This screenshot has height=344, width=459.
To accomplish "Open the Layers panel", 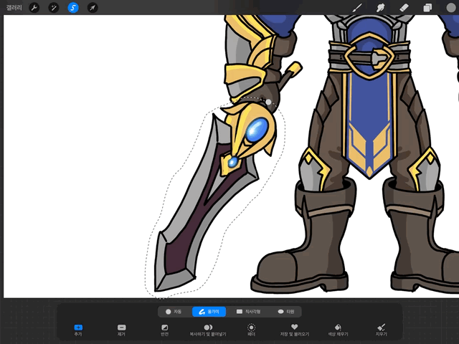I will (x=427, y=7).
